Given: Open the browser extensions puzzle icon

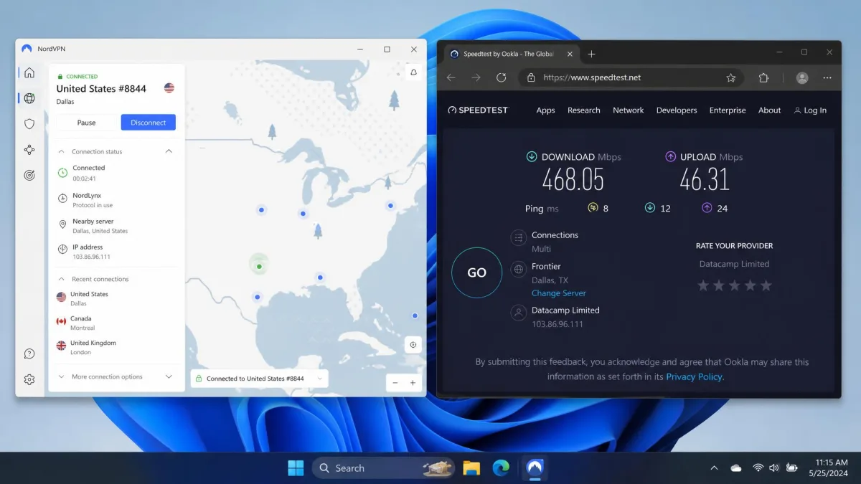Looking at the screenshot, I should coord(763,77).
